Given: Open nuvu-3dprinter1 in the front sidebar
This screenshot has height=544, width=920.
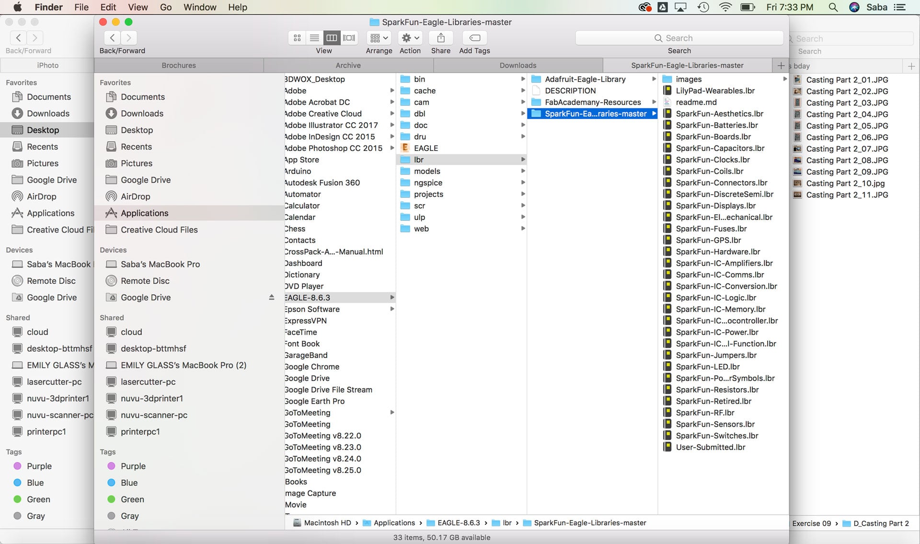Looking at the screenshot, I should click(x=151, y=398).
